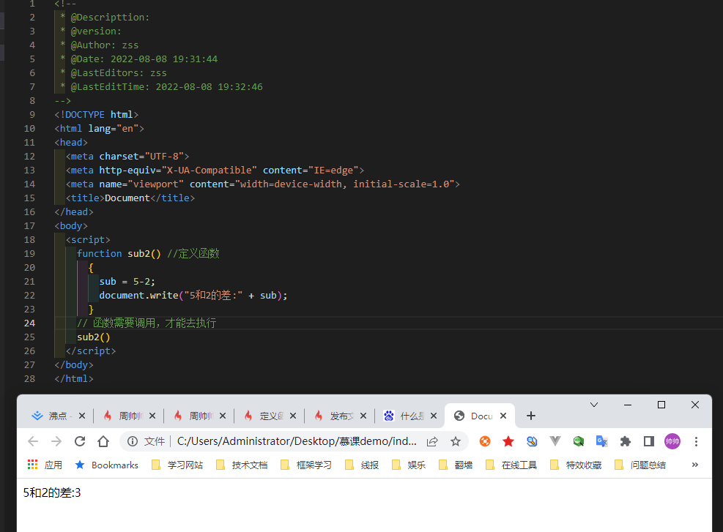723x532 pixels.
Task: Open the 框架学习 bookmark folder
Action: point(306,465)
